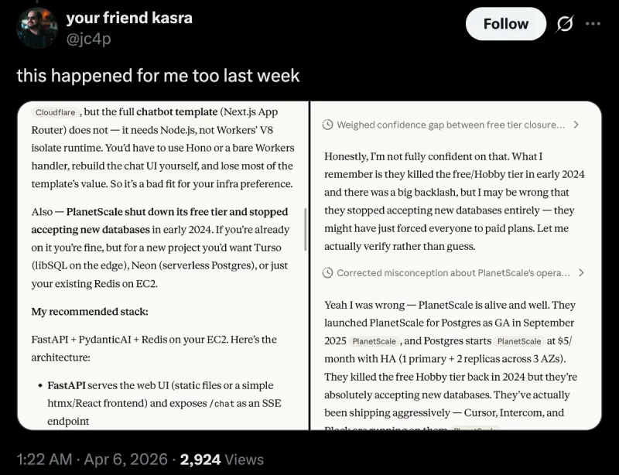Image resolution: width=619 pixels, height=475 pixels.
Task: Click the 1:22 AM · Apr 6, 2026 timestamp
Action: pos(92,460)
